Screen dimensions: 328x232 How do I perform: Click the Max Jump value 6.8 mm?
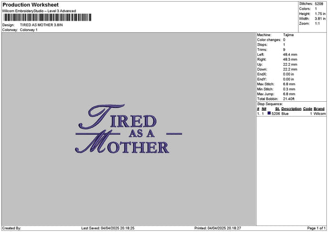click(x=289, y=94)
